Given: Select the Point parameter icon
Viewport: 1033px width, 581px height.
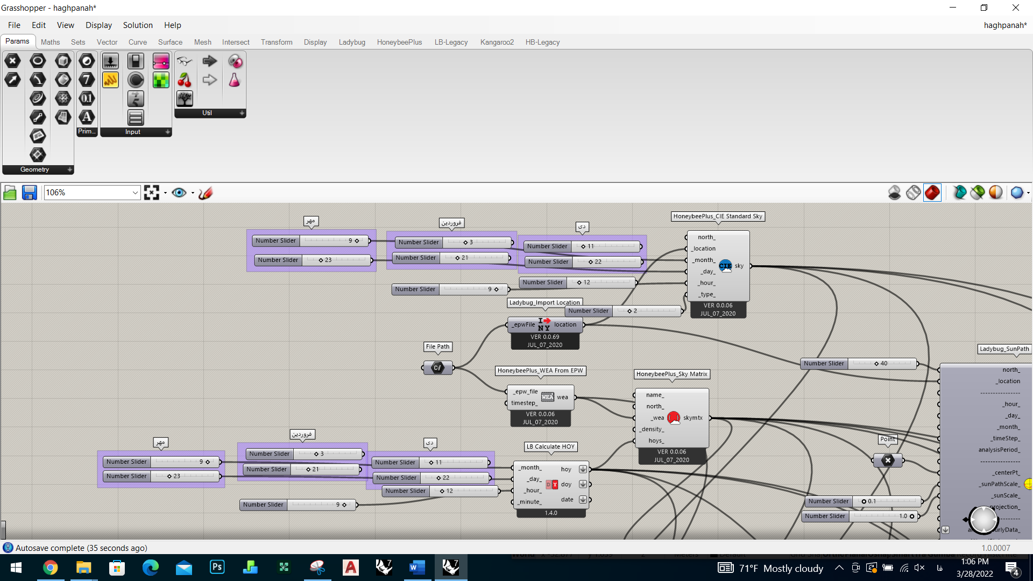Looking at the screenshot, I should pos(12,61).
